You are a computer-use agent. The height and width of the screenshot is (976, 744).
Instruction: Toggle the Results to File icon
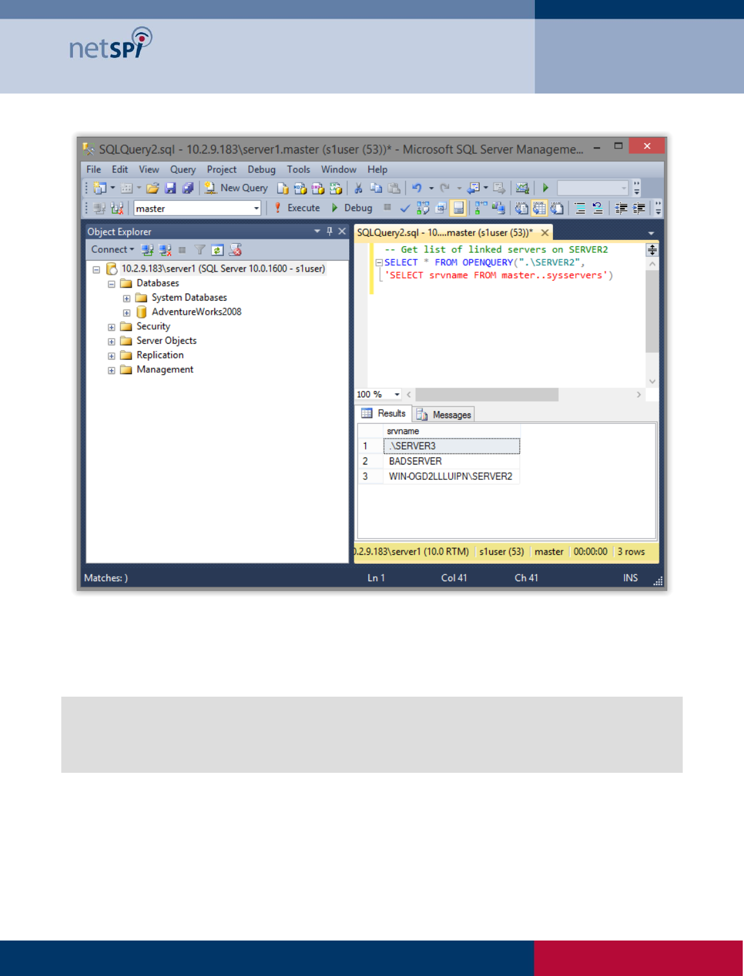557,208
